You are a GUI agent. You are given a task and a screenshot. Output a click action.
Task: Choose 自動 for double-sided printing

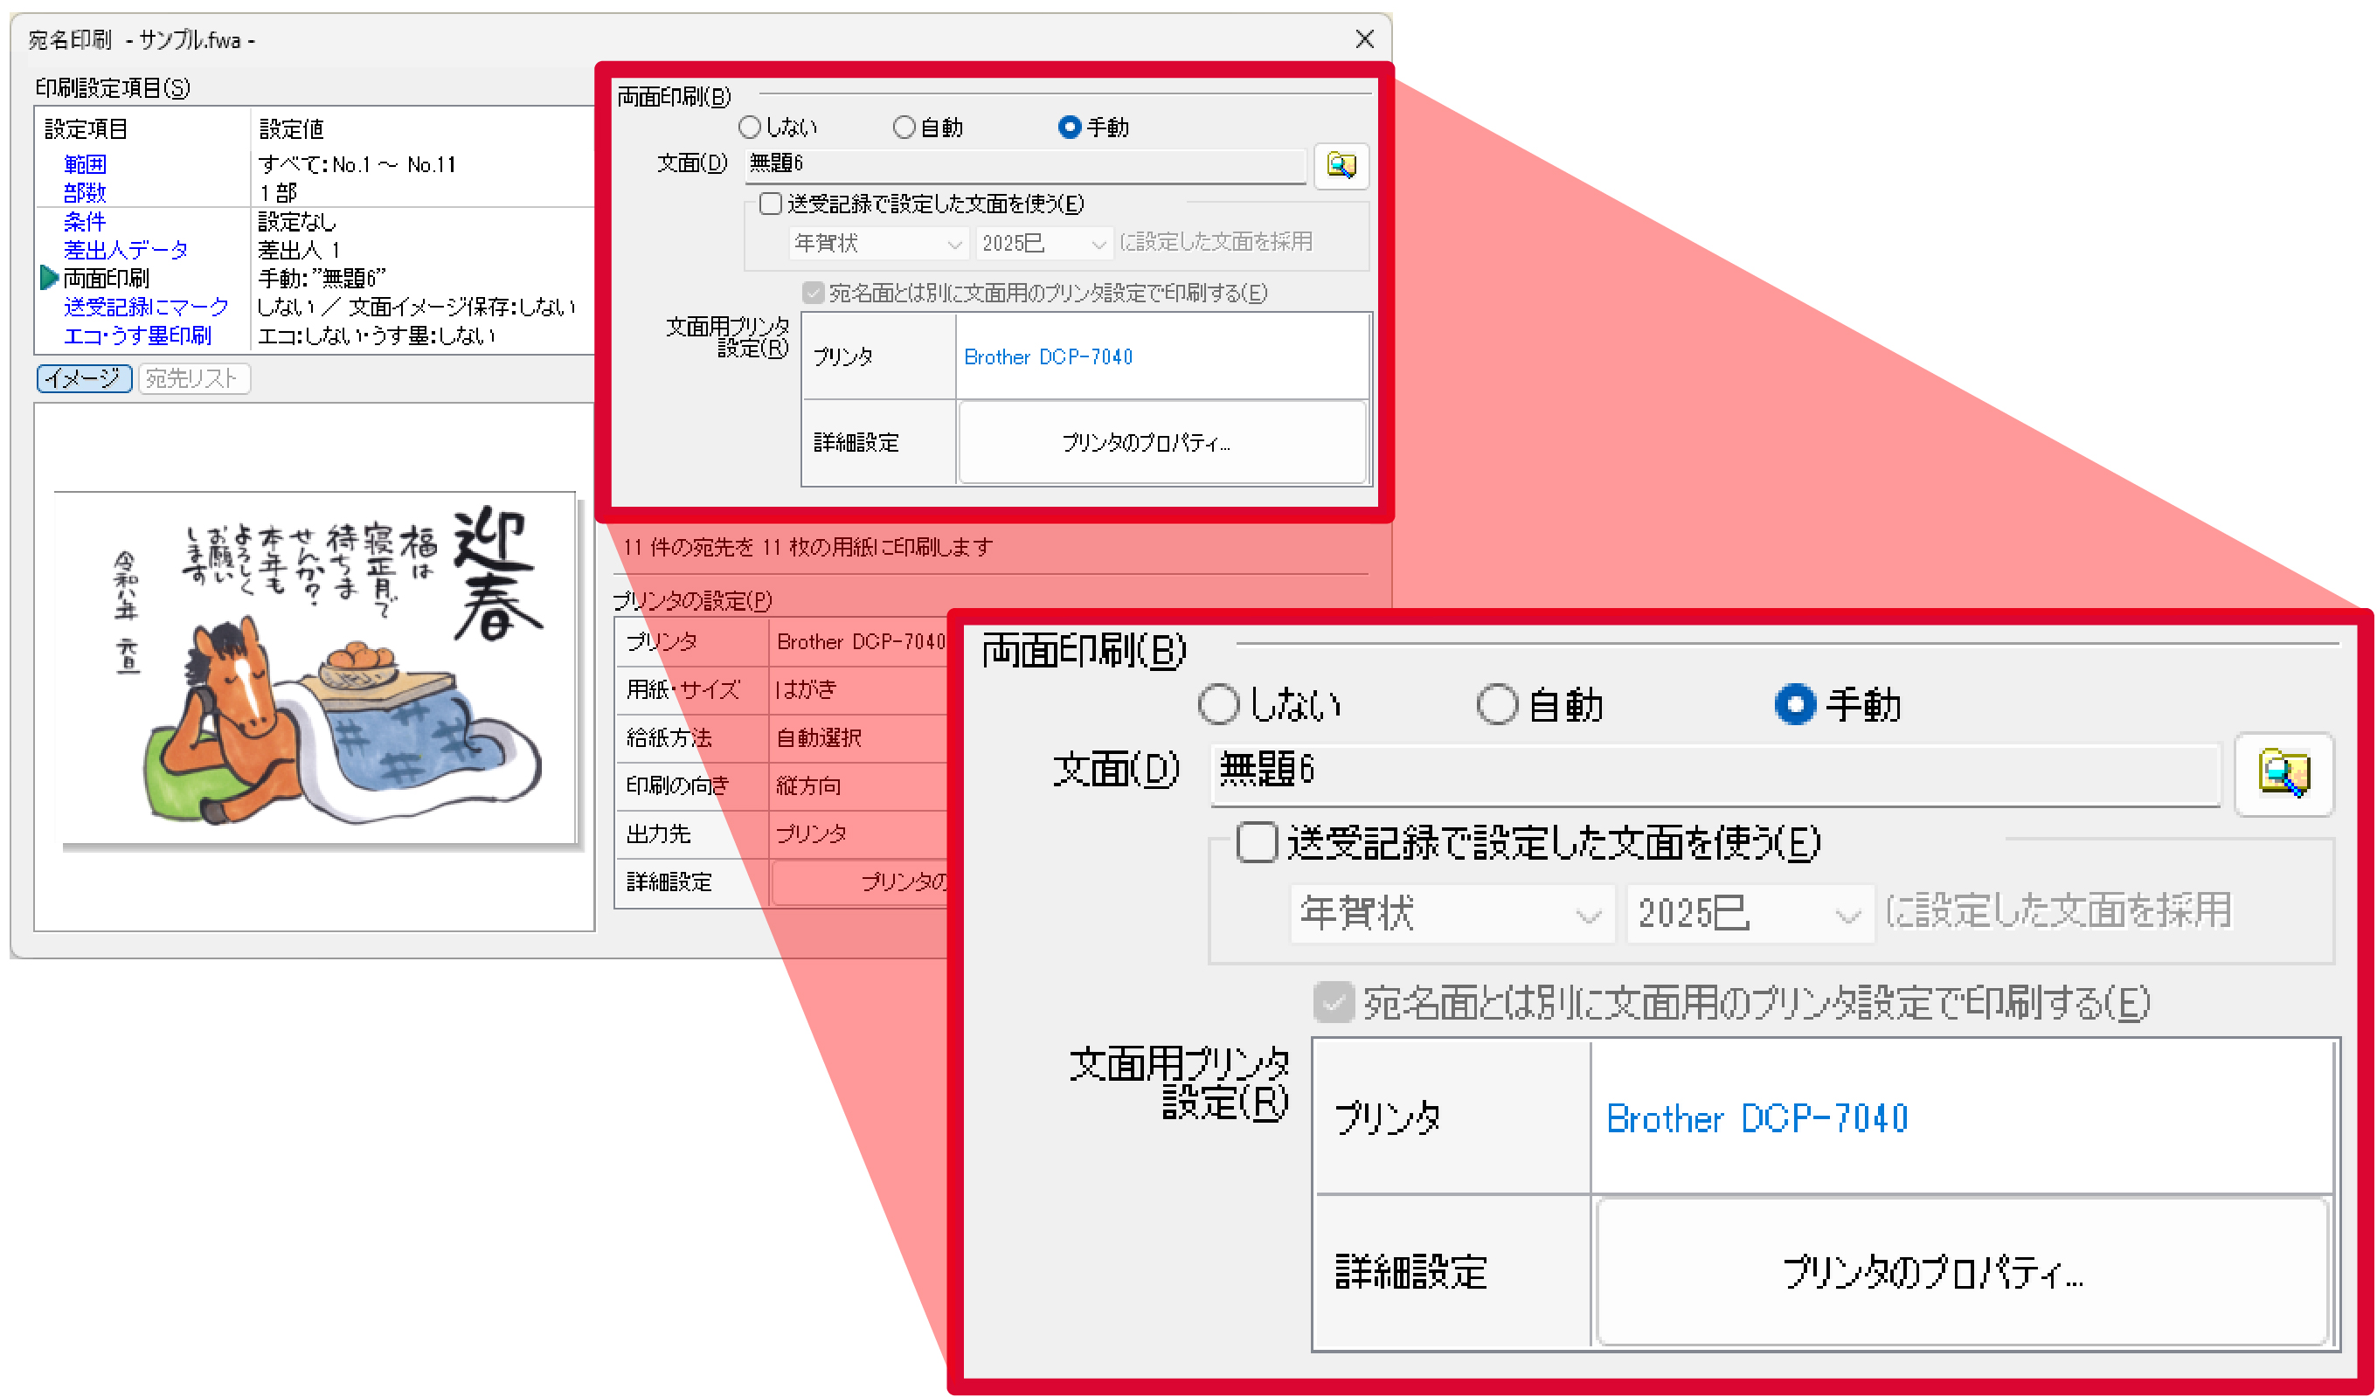(x=904, y=127)
